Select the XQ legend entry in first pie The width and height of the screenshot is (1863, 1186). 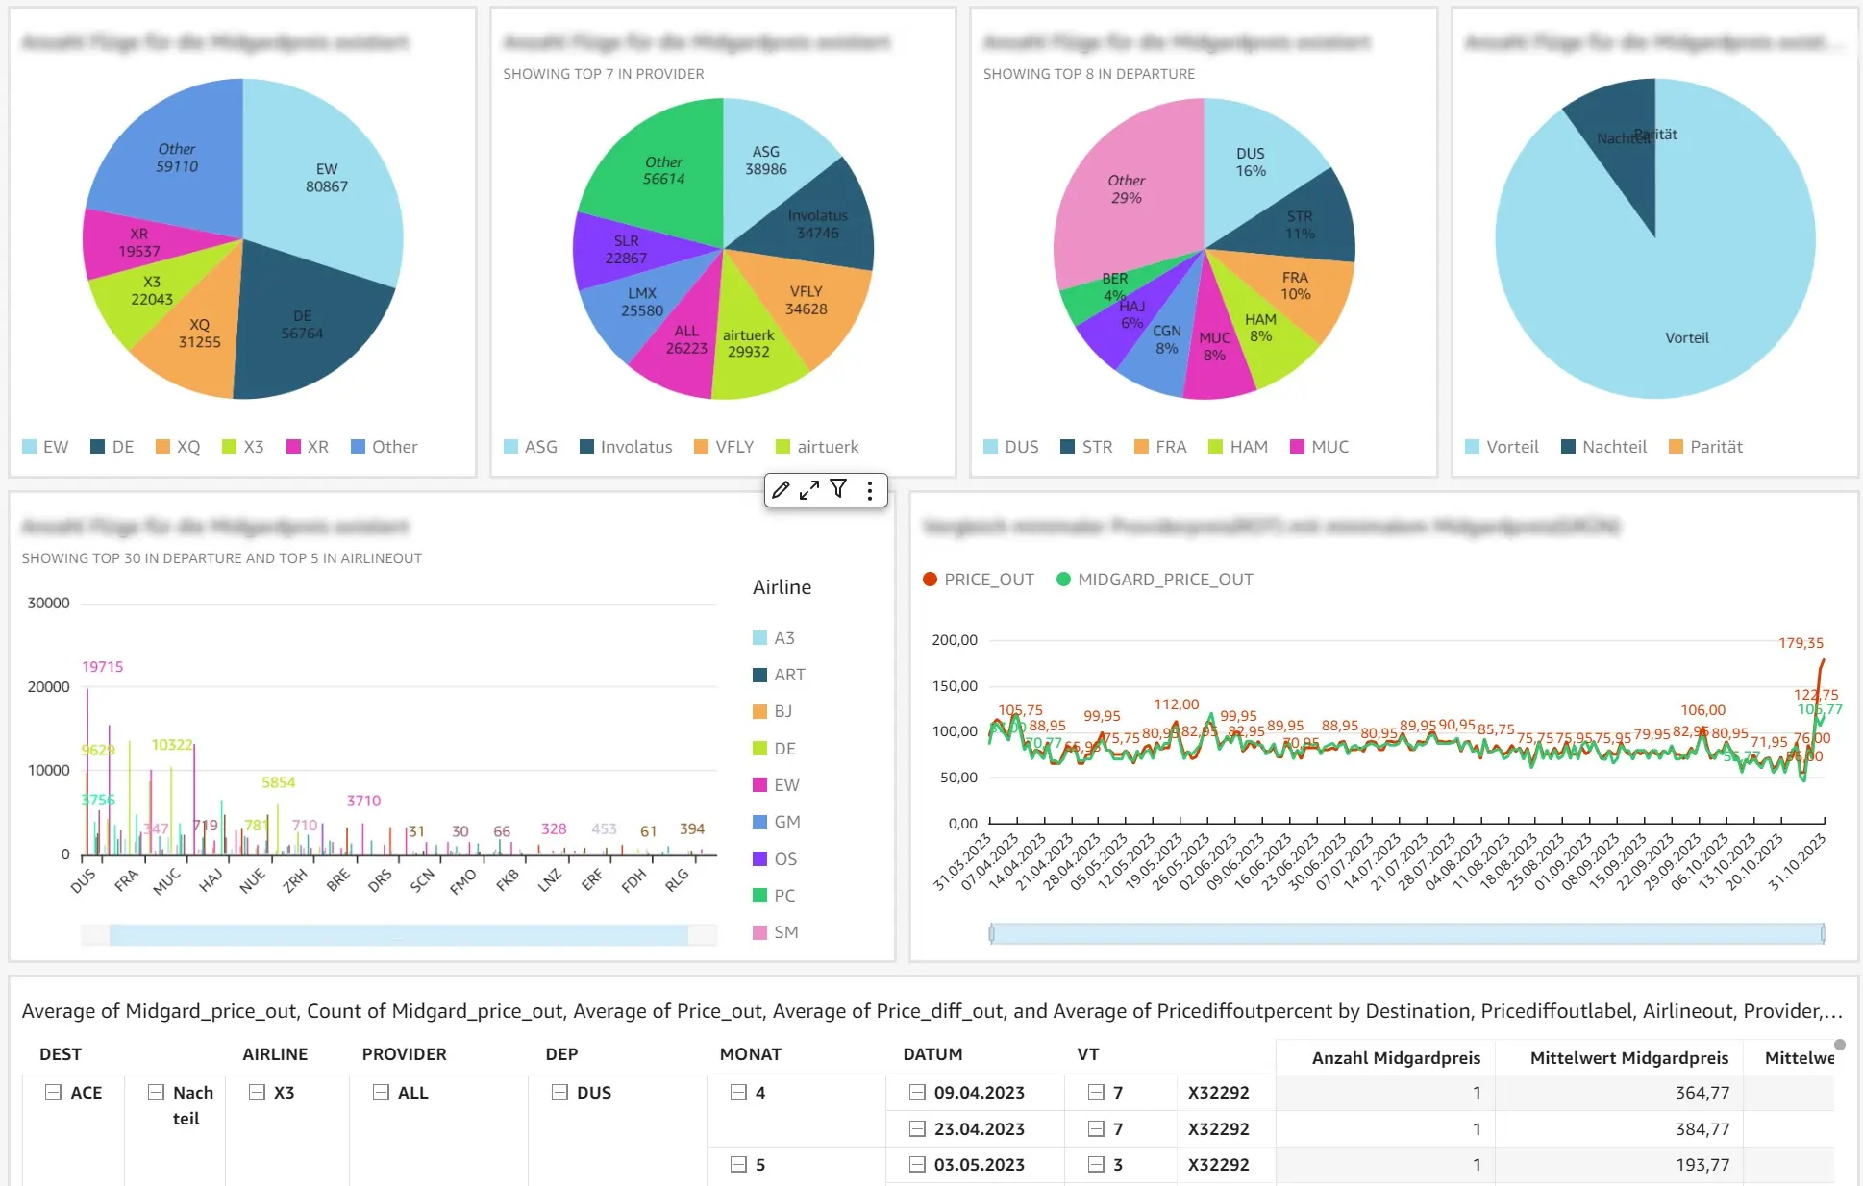click(x=178, y=447)
